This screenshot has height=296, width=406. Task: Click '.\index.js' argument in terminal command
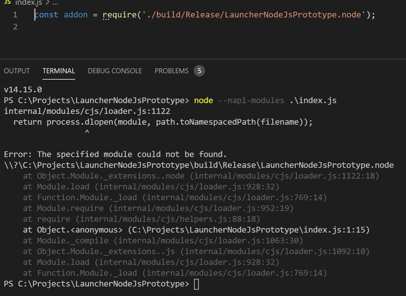pos(313,101)
